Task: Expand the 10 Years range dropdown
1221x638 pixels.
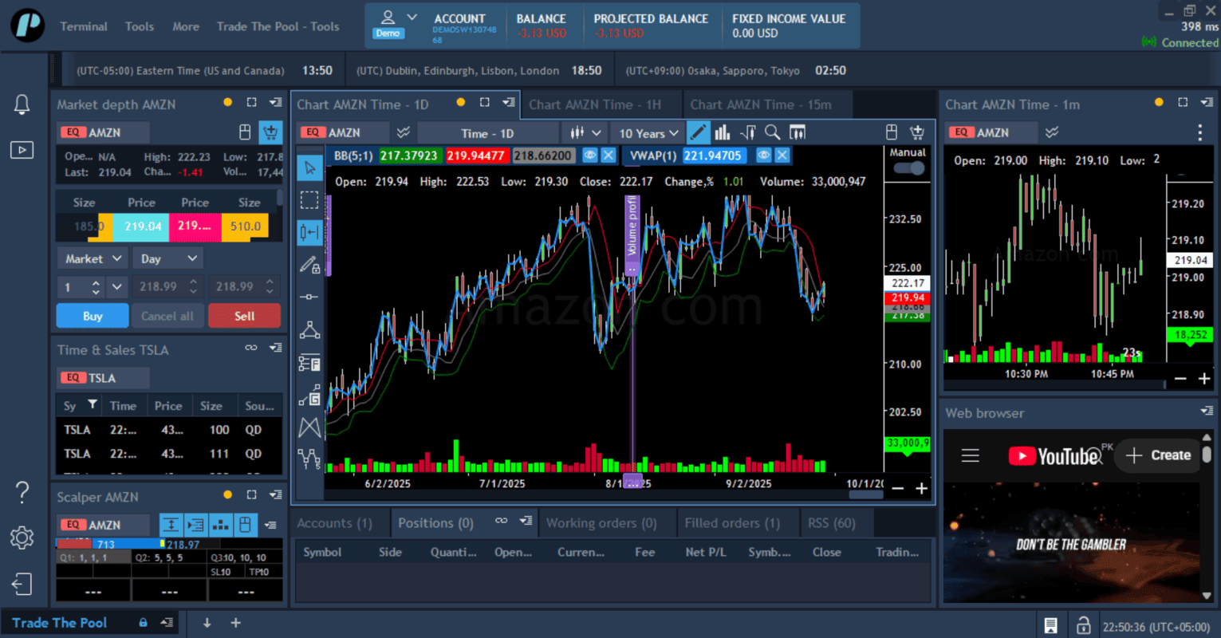Action: (648, 133)
